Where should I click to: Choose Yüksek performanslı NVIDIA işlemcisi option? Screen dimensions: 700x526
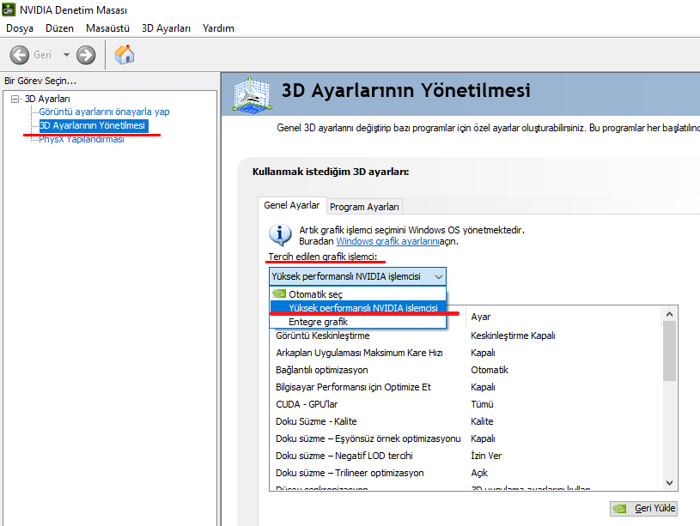(x=362, y=307)
